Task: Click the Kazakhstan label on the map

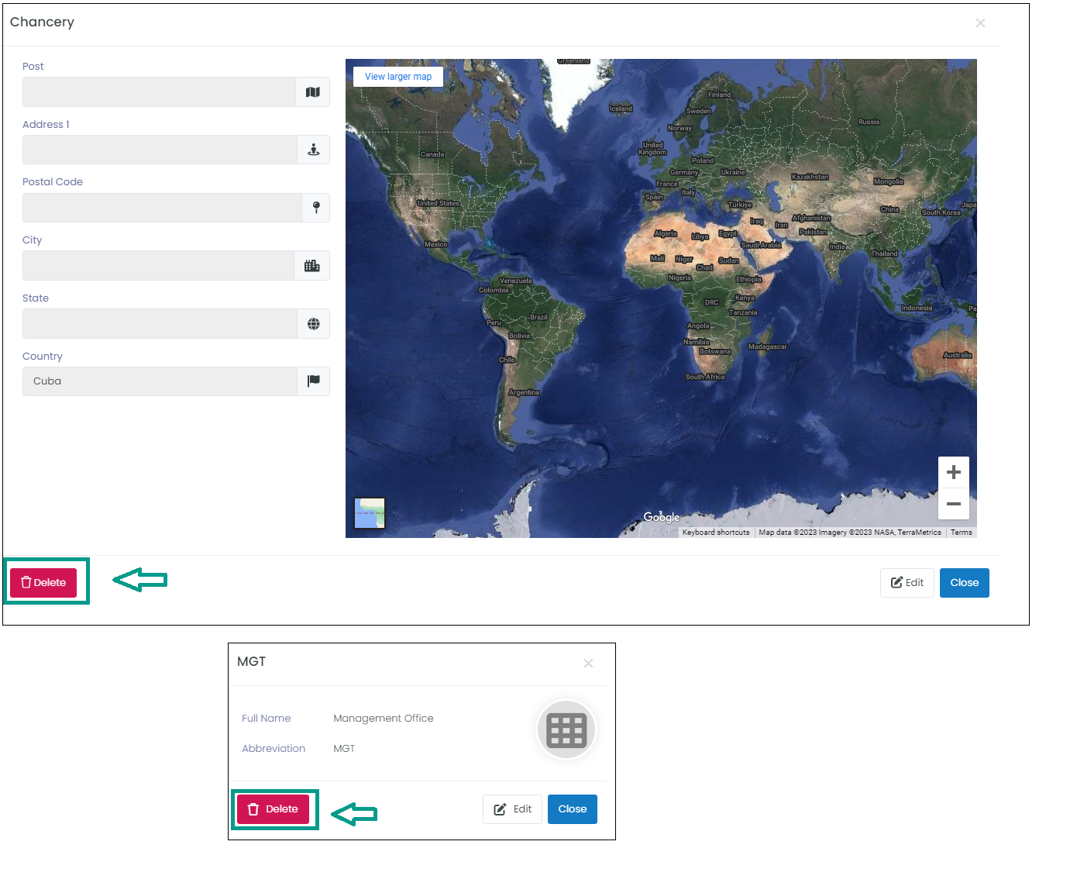Action: pyautogui.click(x=810, y=177)
